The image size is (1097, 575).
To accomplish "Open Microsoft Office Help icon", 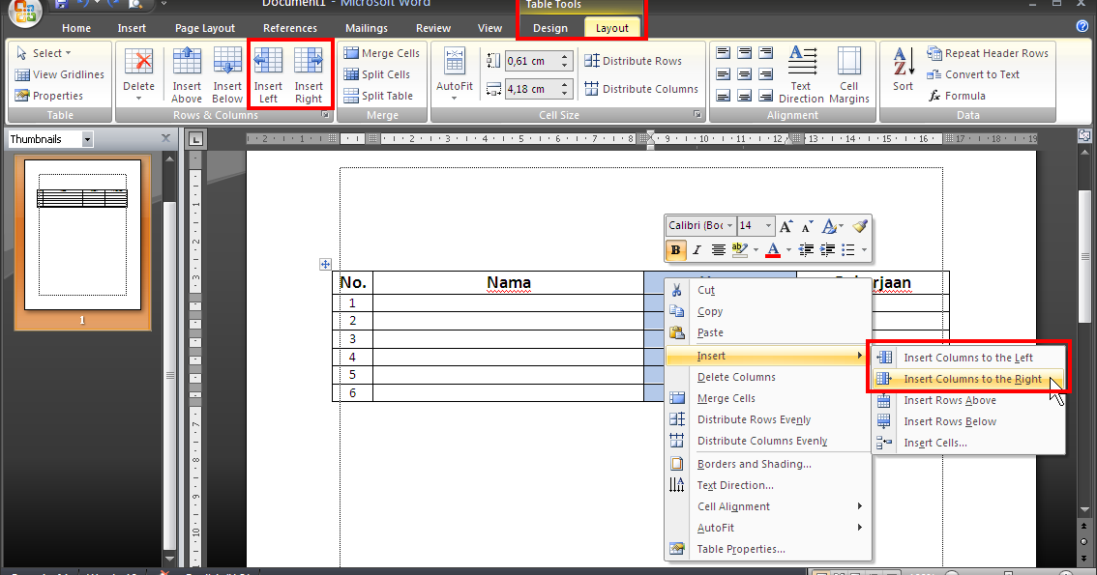I will click(1082, 26).
